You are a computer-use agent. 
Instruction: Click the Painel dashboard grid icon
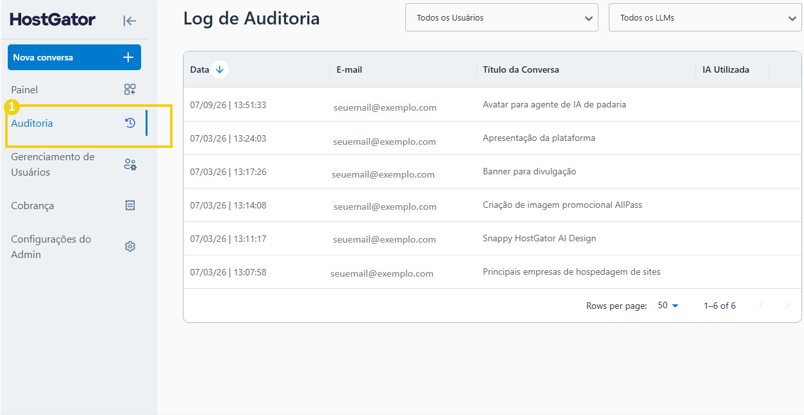[130, 89]
